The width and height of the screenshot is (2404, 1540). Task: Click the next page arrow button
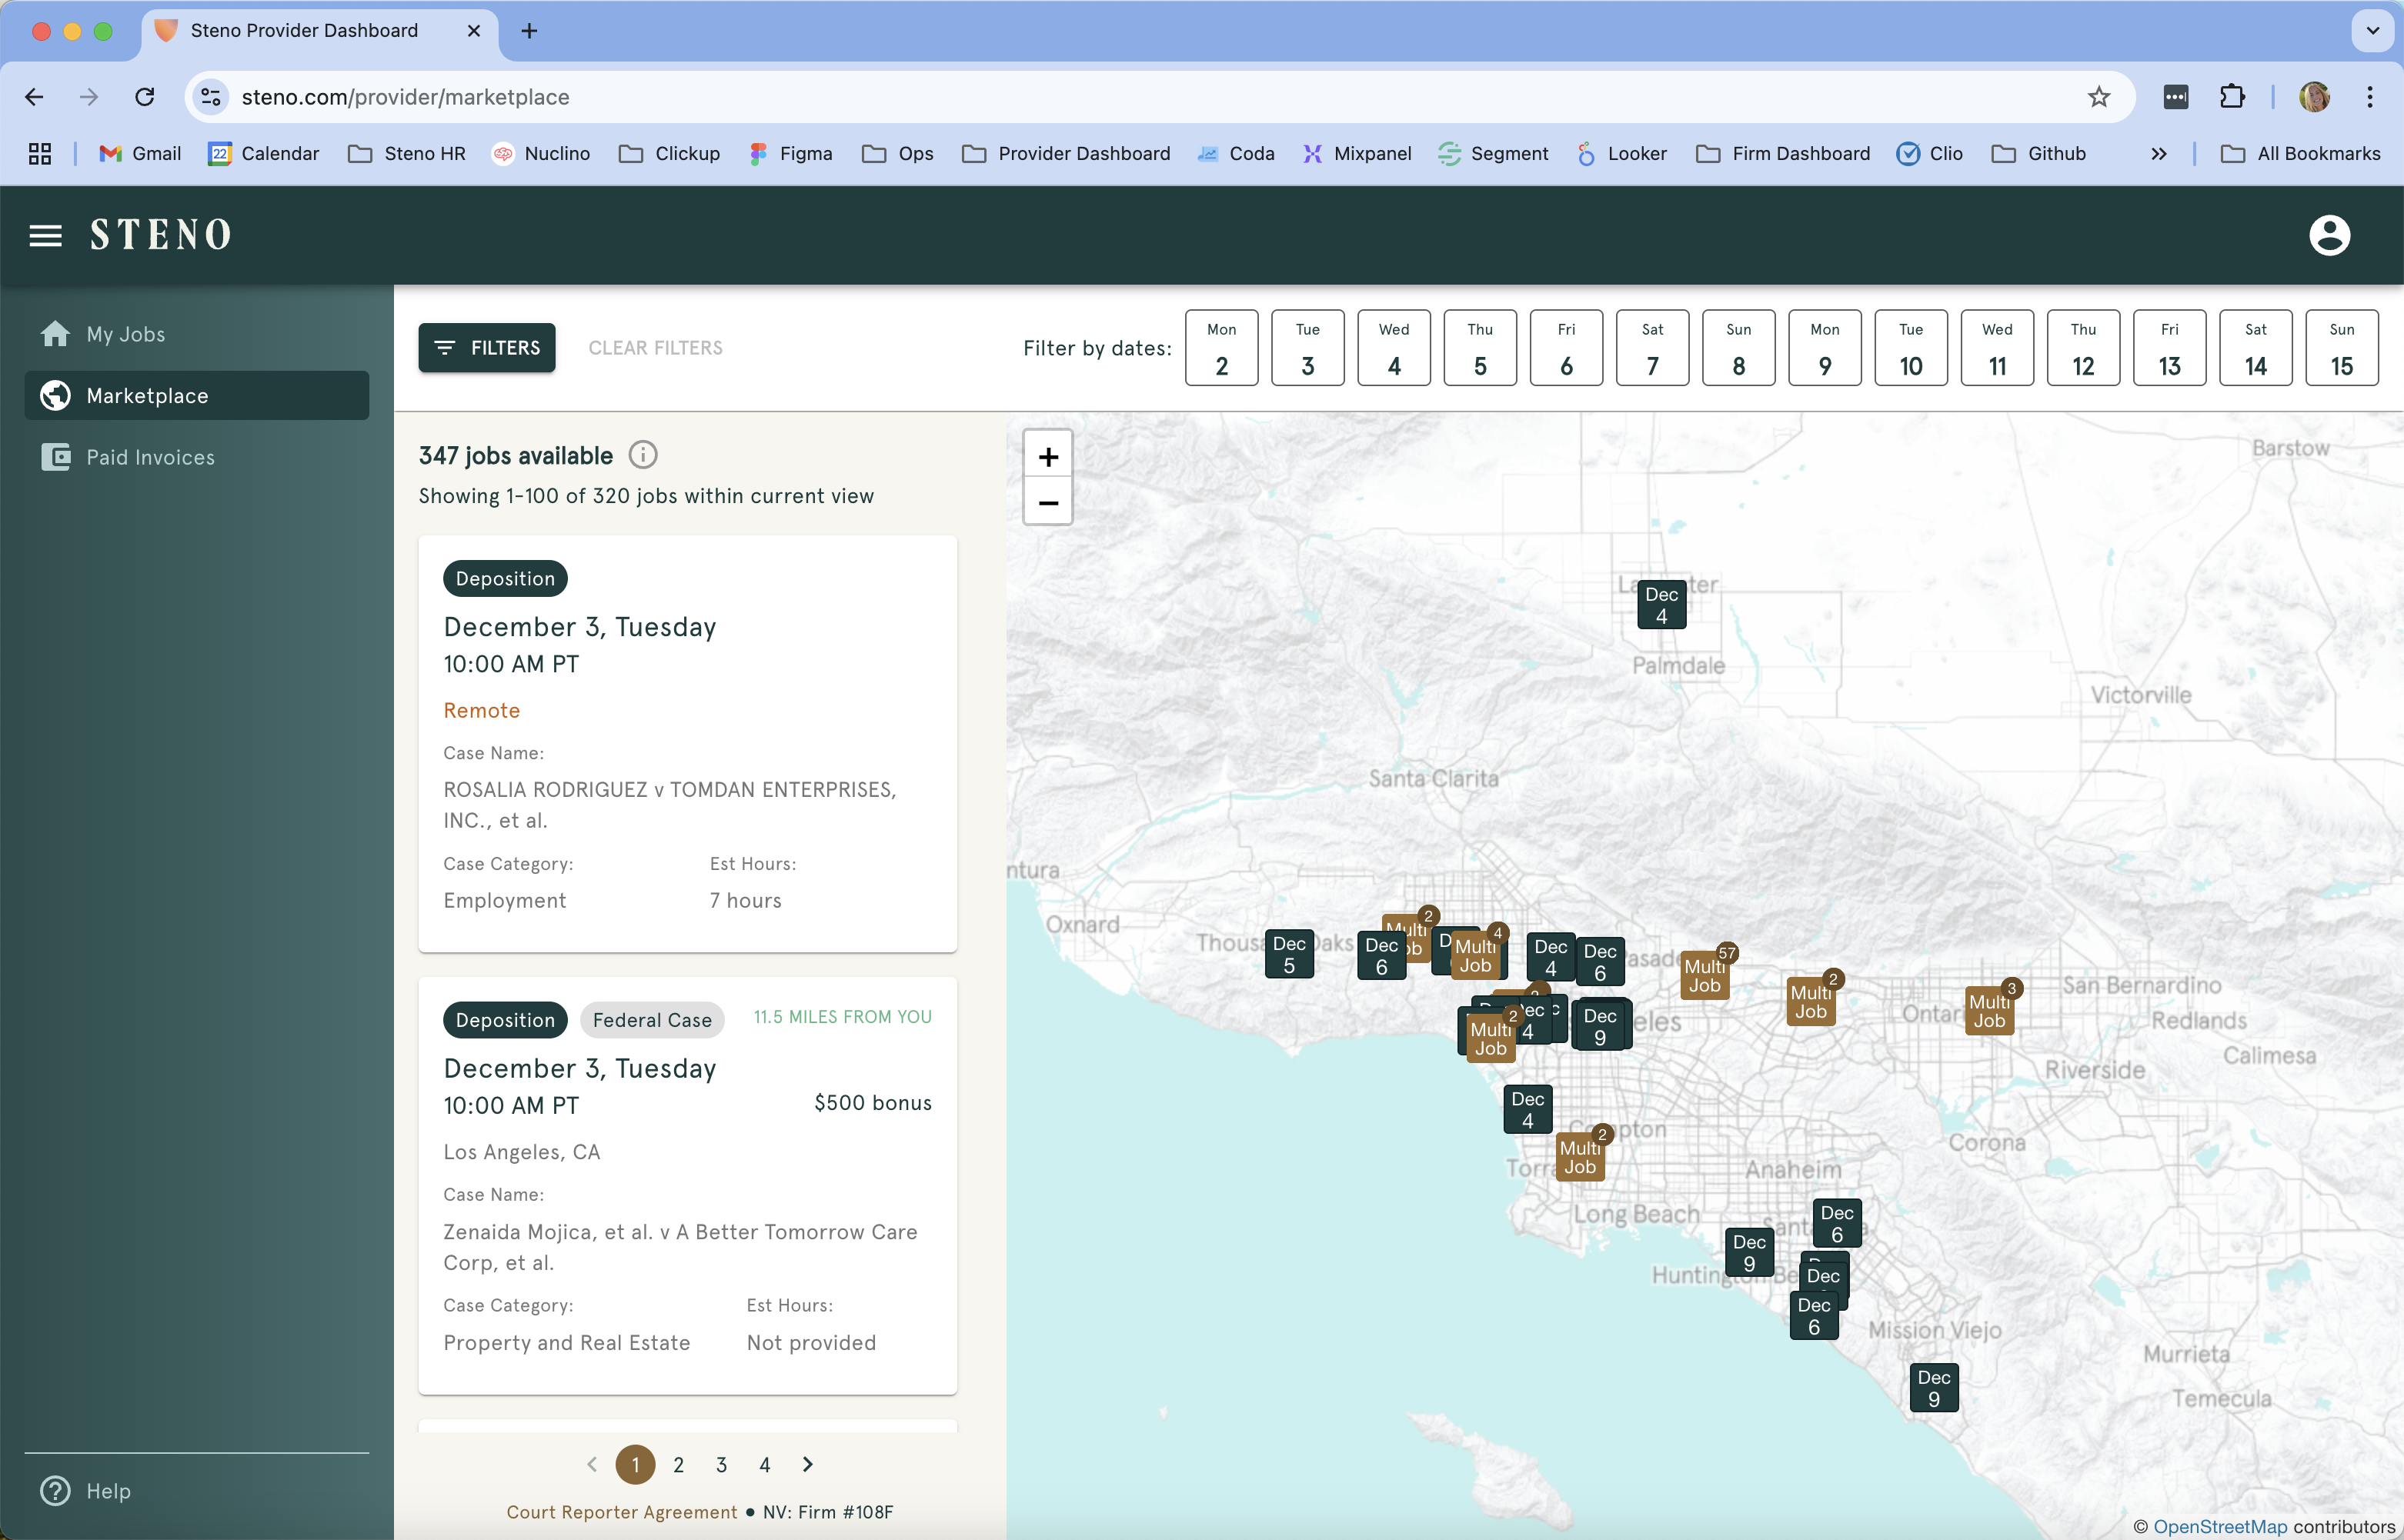pyautogui.click(x=808, y=1463)
